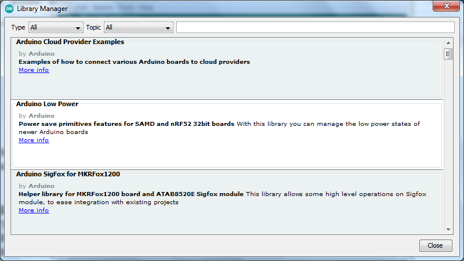The height and width of the screenshot is (261, 464).
Task: Click the cloud providers examples description
Action: pyautogui.click(x=135, y=62)
